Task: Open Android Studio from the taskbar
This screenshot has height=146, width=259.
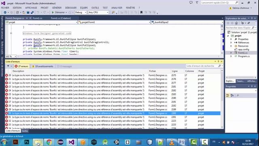Action: point(105,142)
